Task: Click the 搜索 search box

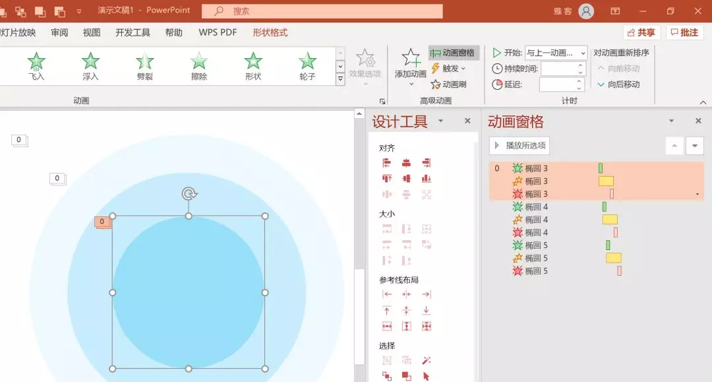Action: tap(322, 11)
